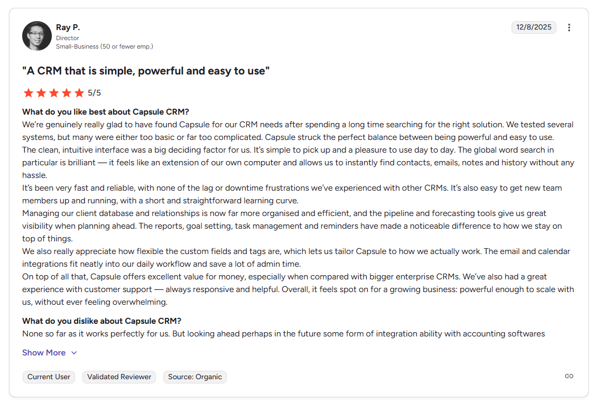Toggle the Validated Reviewer badge
Image resolution: width=594 pixels, height=403 pixels.
pyautogui.click(x=119, y=377)
